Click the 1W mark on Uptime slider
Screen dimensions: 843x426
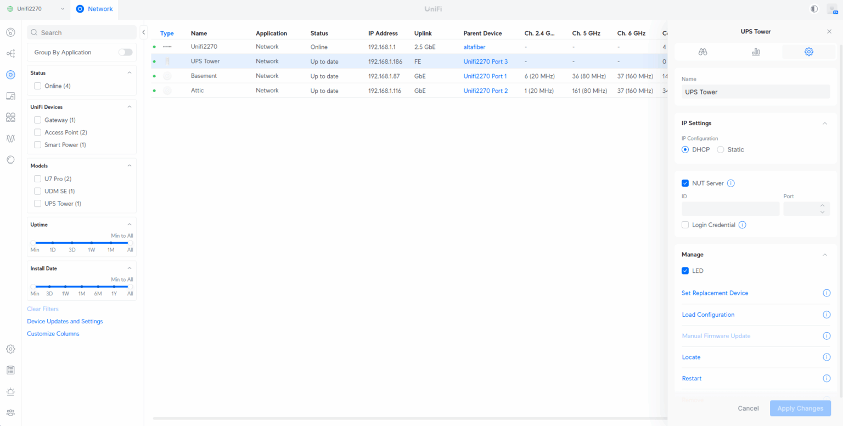[92, 243]
